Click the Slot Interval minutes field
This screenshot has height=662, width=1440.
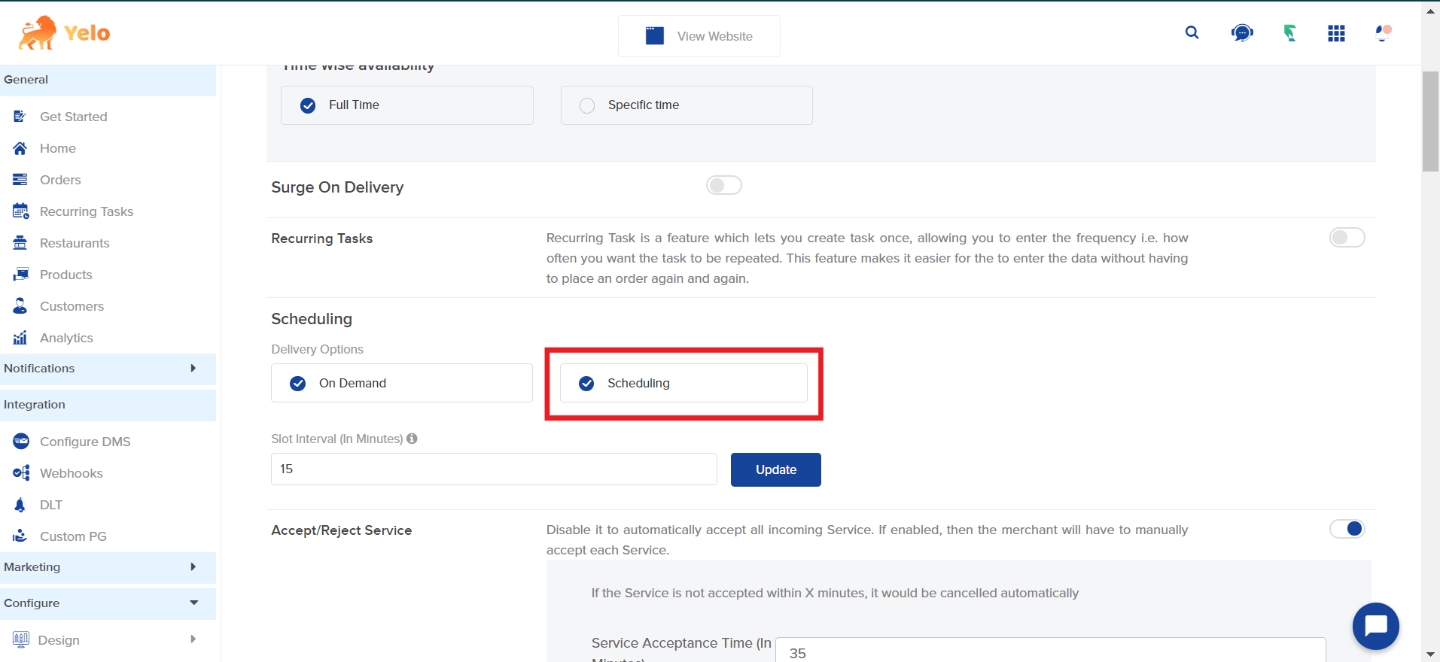(493, 469)
